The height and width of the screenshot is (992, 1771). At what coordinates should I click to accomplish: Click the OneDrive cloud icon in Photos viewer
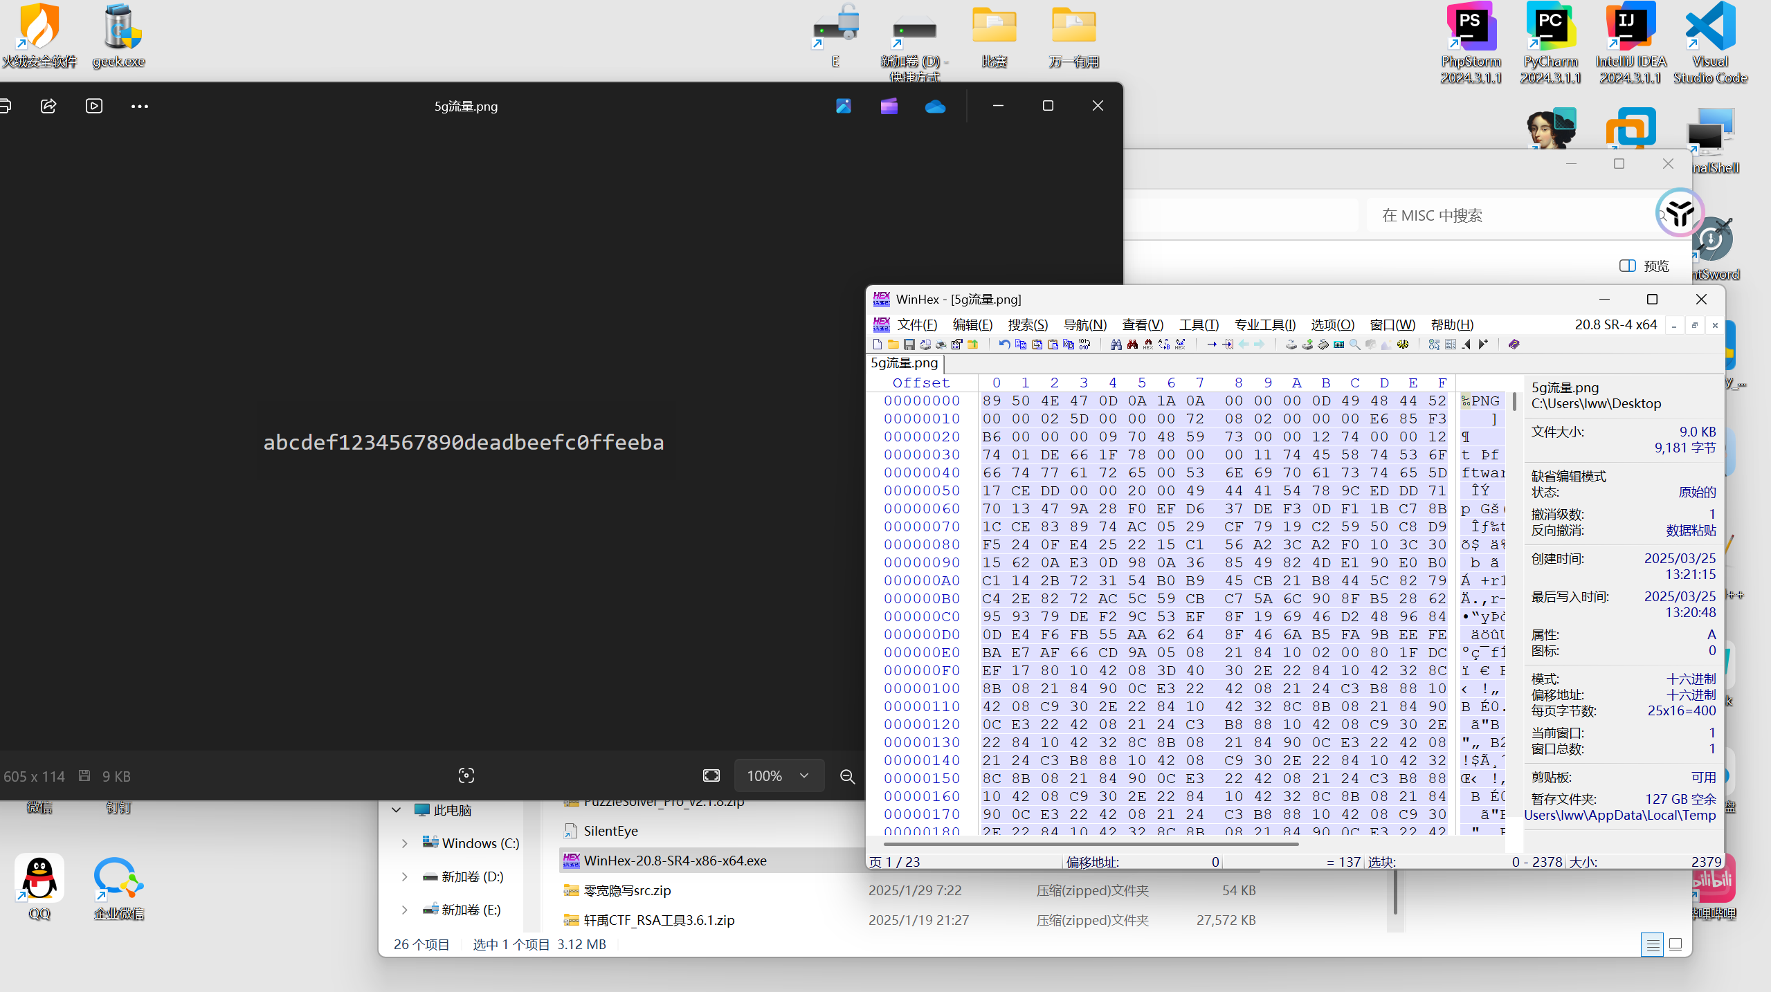click(935, 107)
